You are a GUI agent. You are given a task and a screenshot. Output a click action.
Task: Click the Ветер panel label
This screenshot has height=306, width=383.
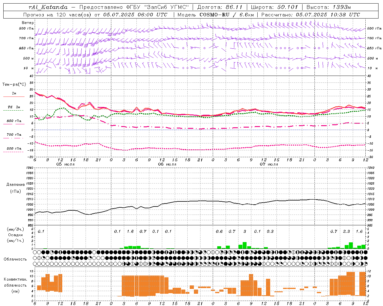pos(28,23)
